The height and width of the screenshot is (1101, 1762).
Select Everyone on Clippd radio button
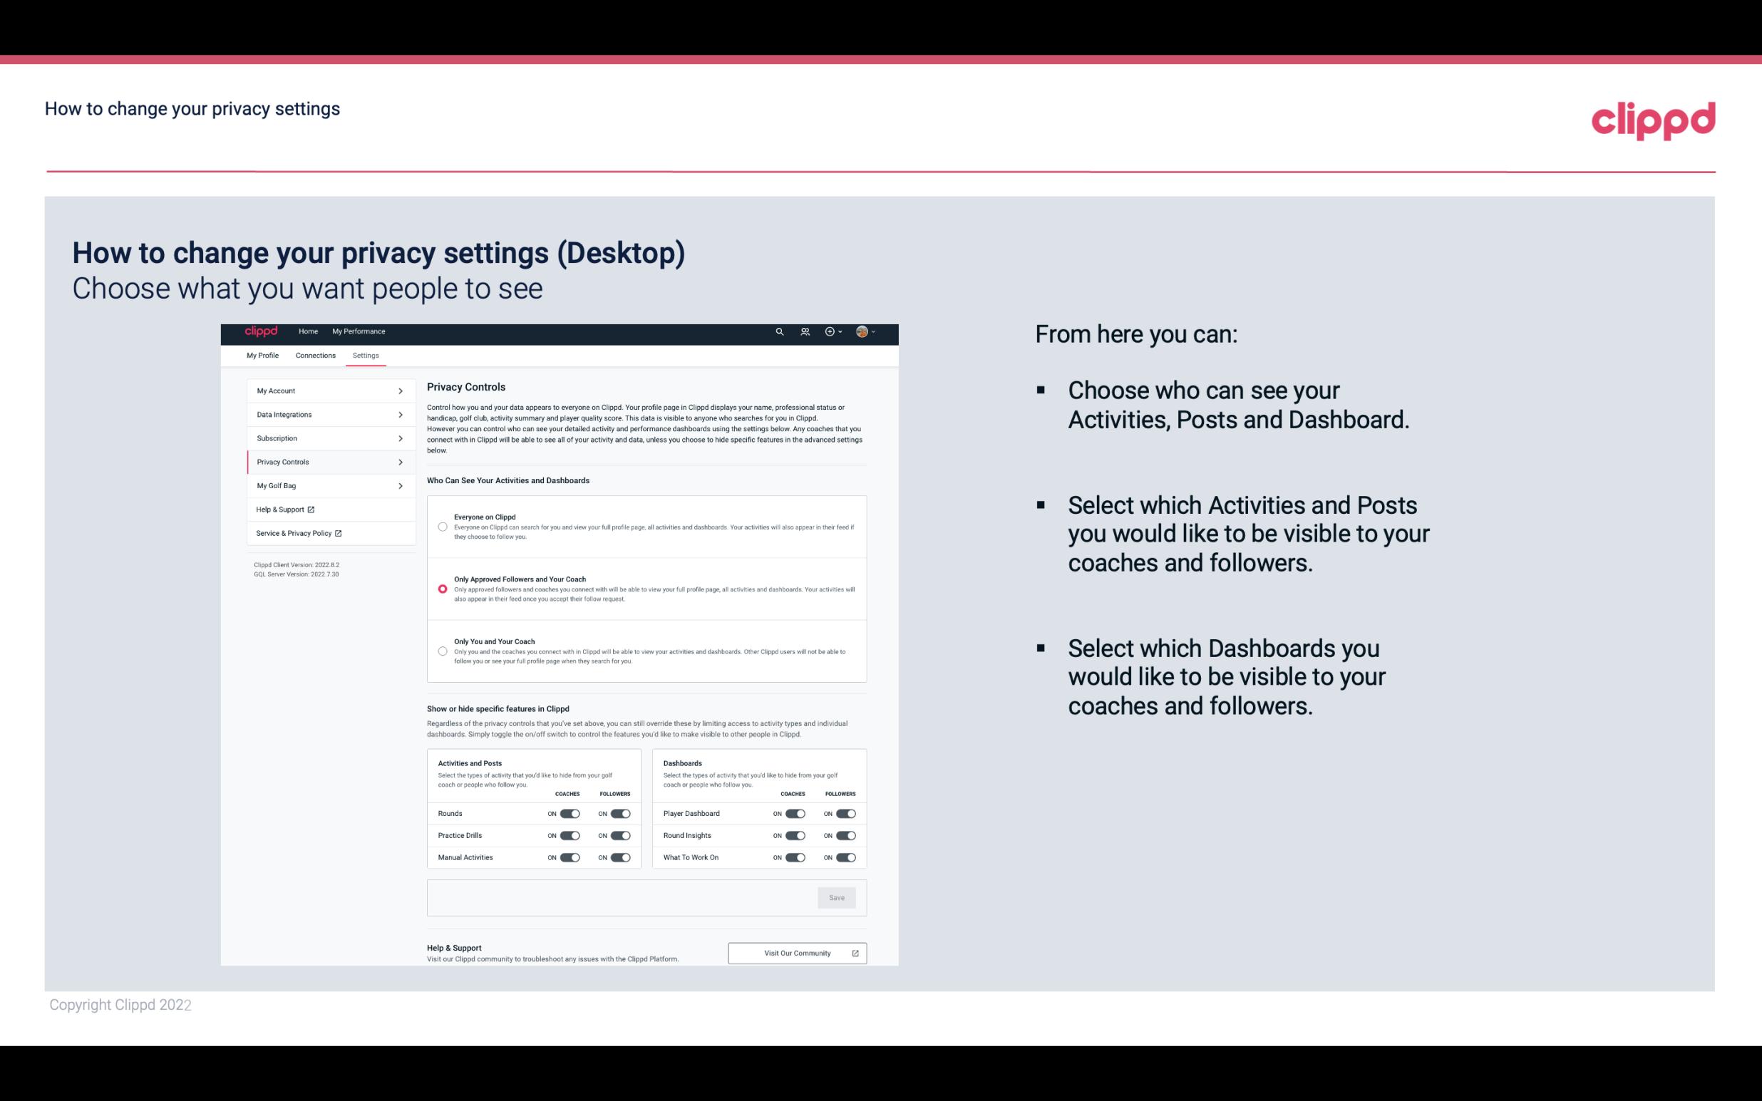pos(441,525)
